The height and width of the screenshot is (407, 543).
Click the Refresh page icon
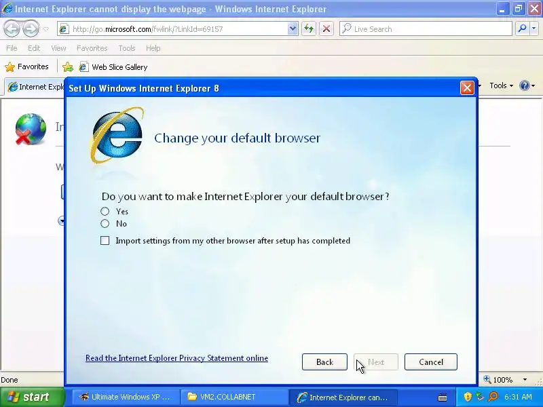pos(309,29)
